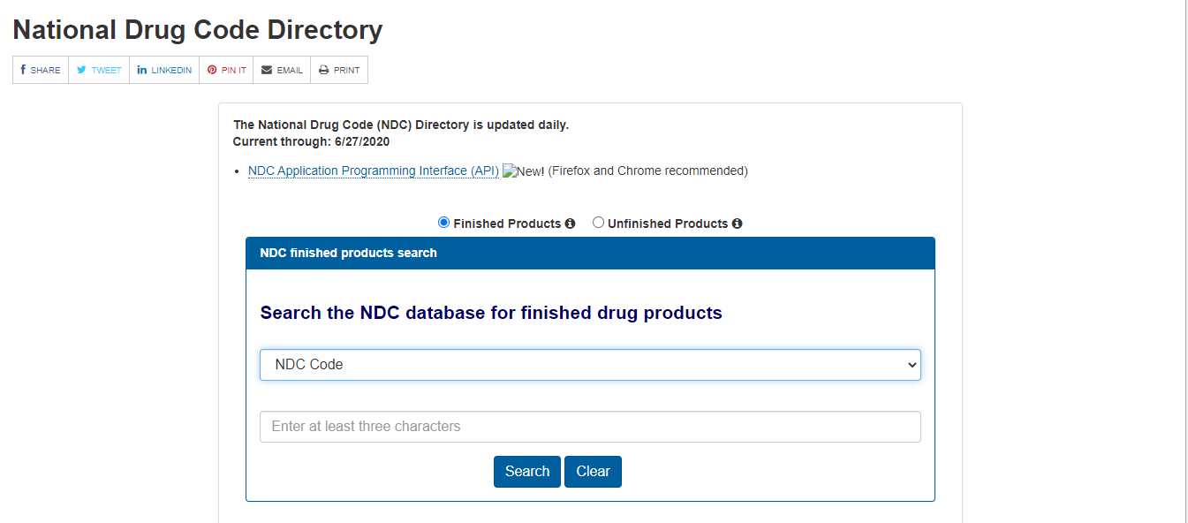Click the SHARE label button

tap(45, 70)
